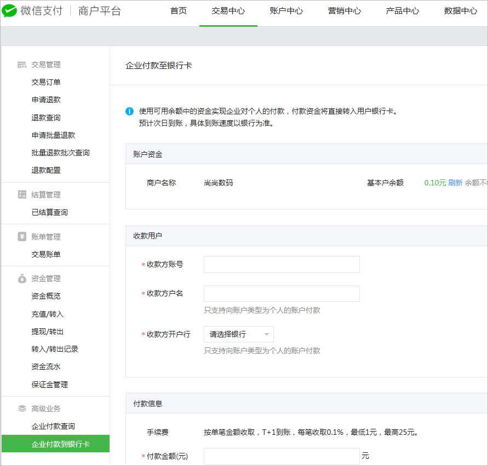The height and width of the screenshot is (466, 488).
Task: Click the 高级业务 section icon
Action: point(20,408)
